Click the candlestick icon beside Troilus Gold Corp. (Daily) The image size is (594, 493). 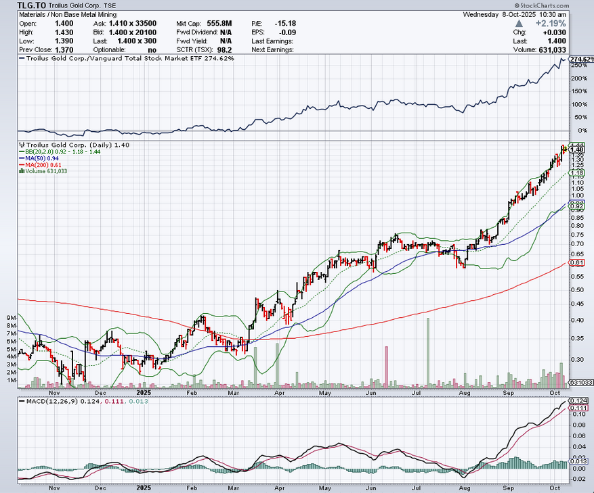[22, 145]
